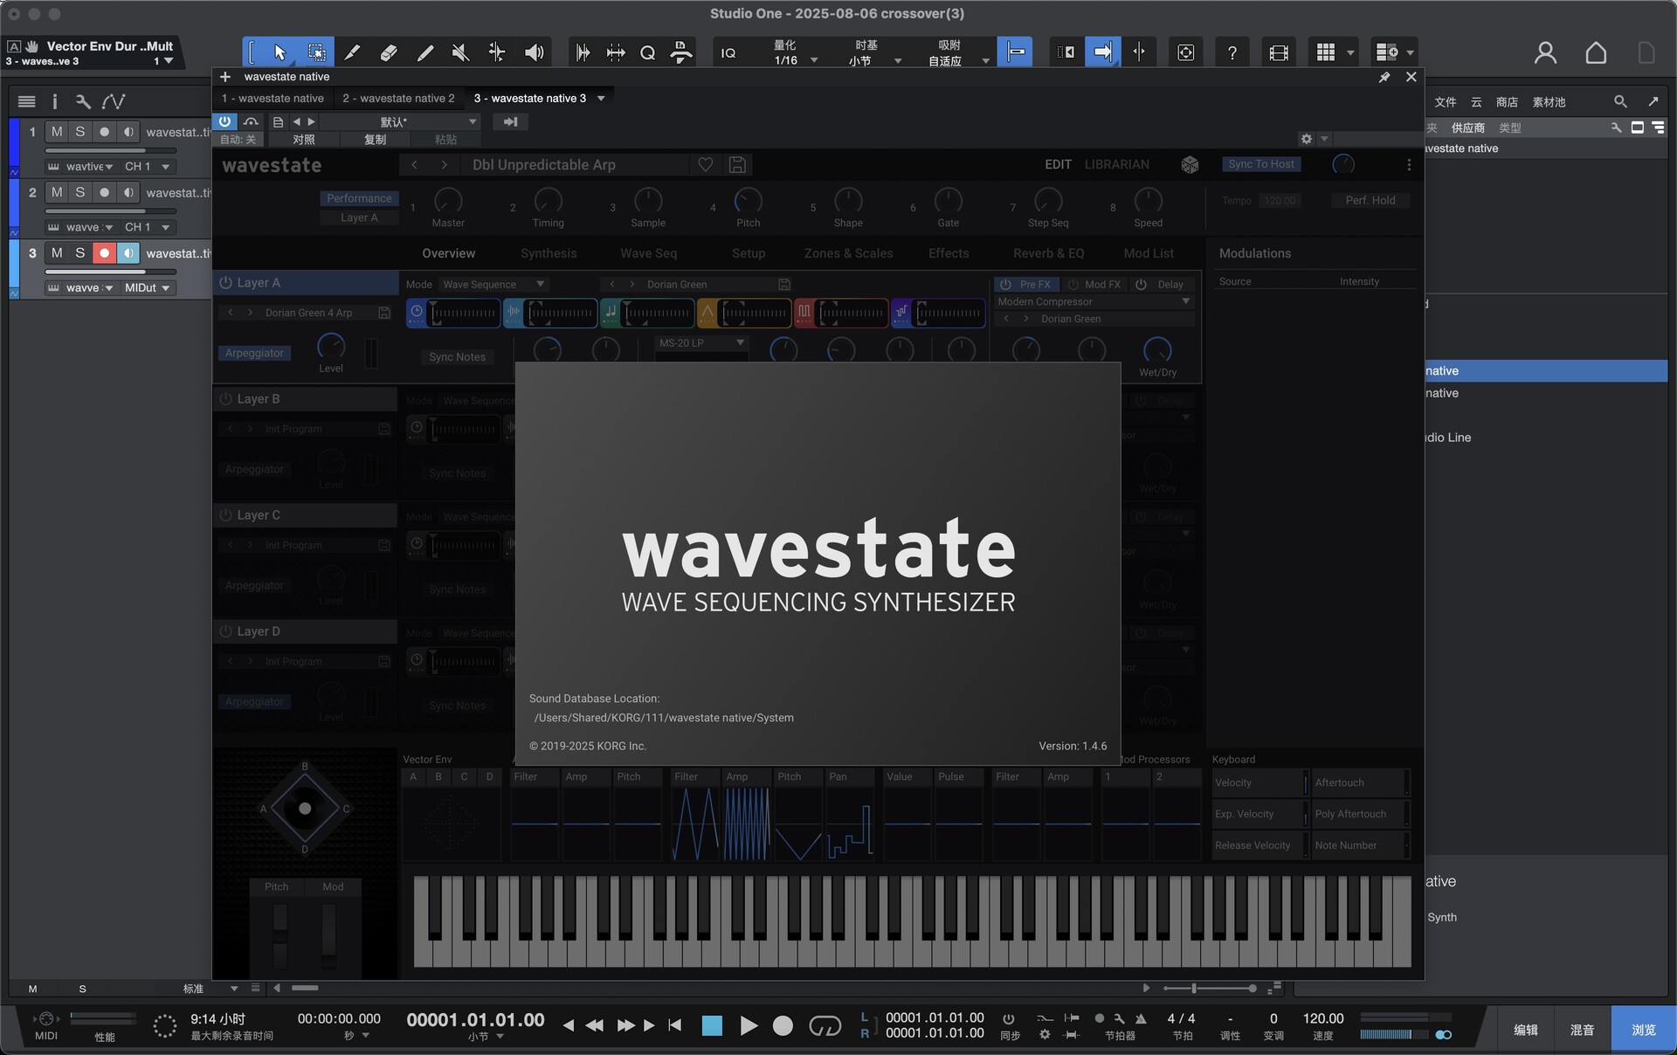Toggle the Snap button in the toolbar
This screenshot has height=1055, width=1677.
coord(1015,52)
